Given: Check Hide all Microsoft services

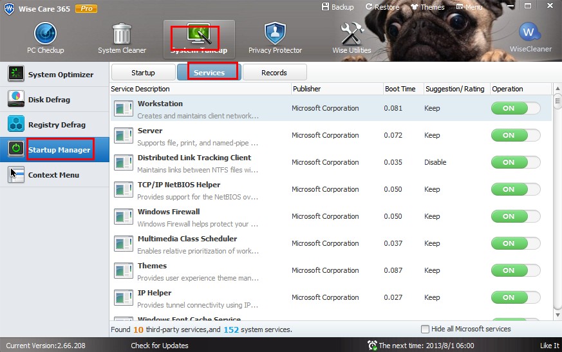Looking at the screenshot, I should (425, 329).
